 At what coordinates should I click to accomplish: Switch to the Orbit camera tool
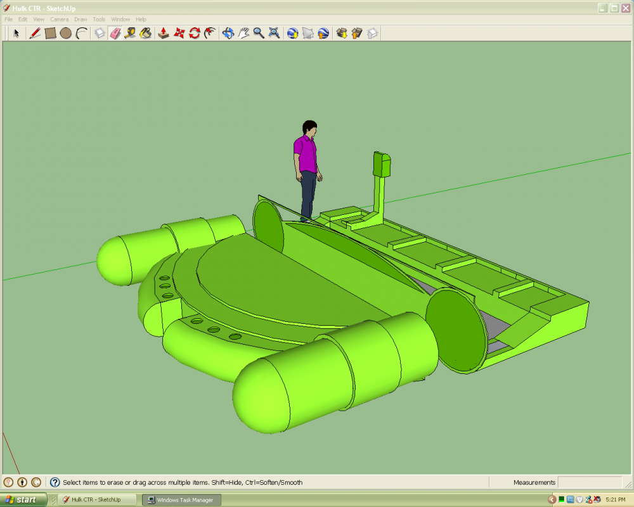228,33
